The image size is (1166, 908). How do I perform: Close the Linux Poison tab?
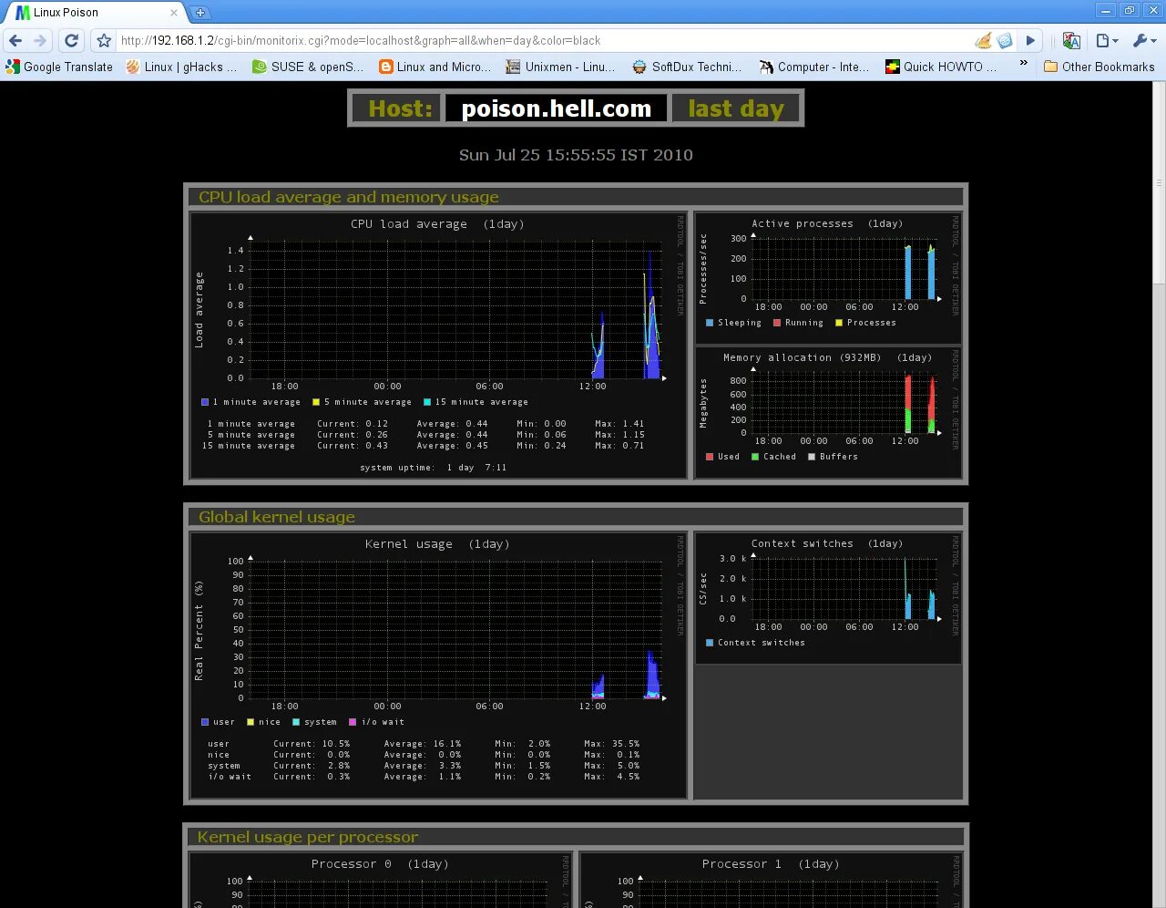click(174, 13)
